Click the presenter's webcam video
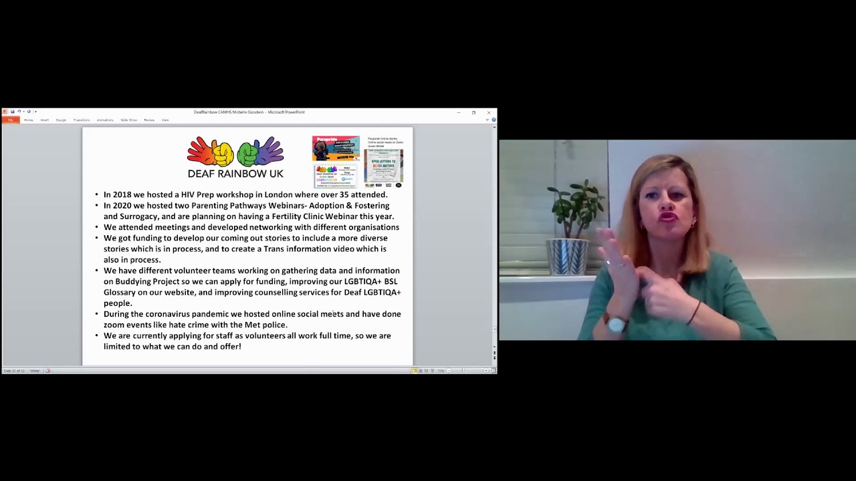This screenshot has width=856, height=481. click(x=677, y=240)
